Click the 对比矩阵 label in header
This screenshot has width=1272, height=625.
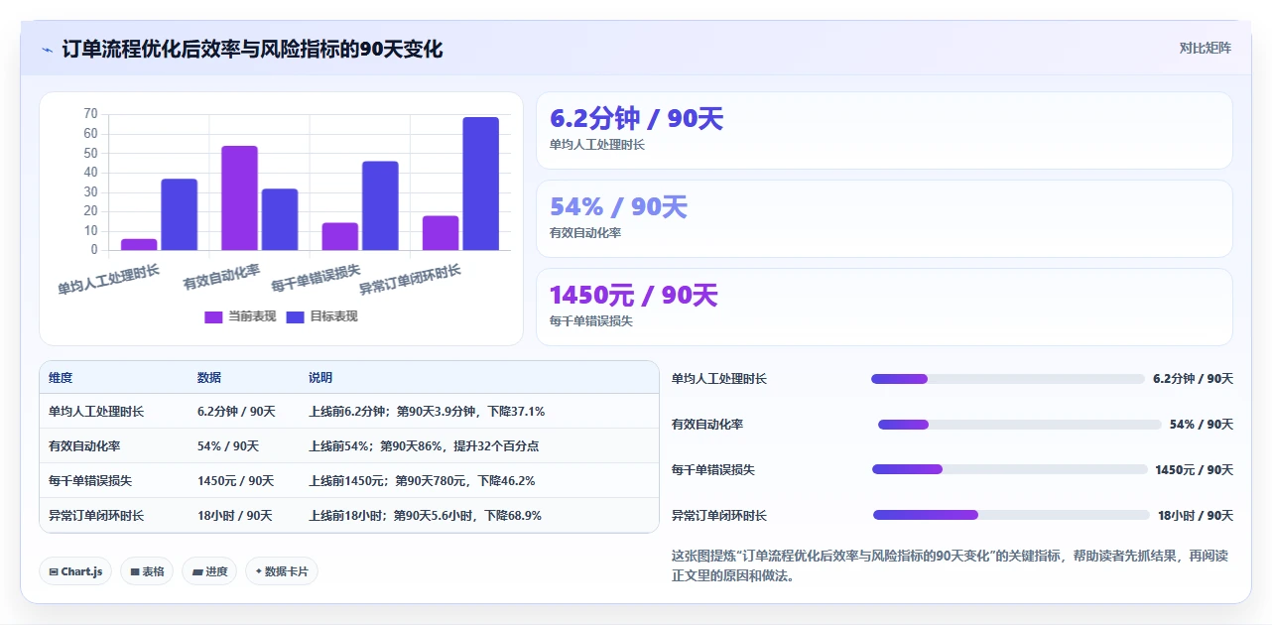click(1205, 48)
